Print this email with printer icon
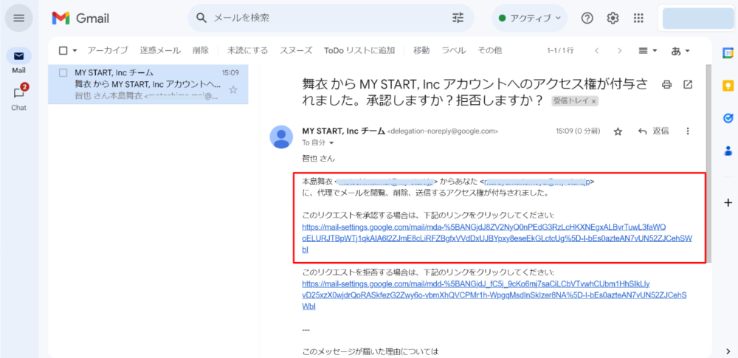This screenshot has width=738, height=358. pyautogui.click(x=666, y=85)
